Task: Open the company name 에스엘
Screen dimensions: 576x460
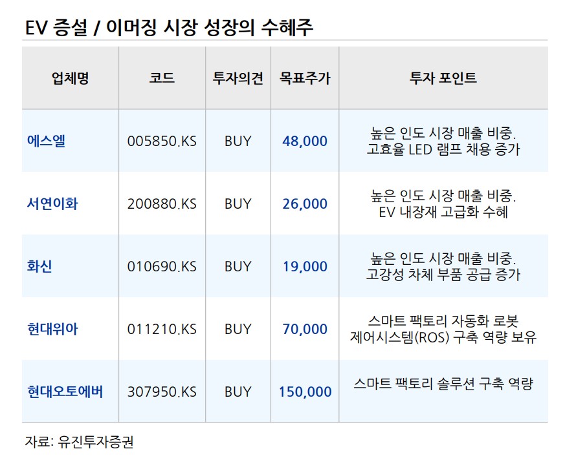Action: [47, 141]
